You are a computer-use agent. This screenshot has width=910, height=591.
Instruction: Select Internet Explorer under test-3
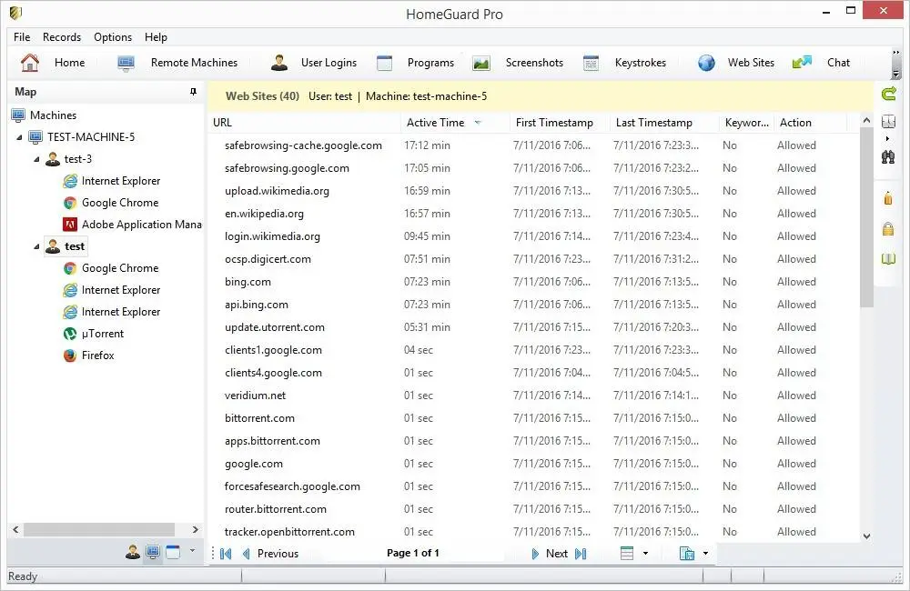(111, 181)
